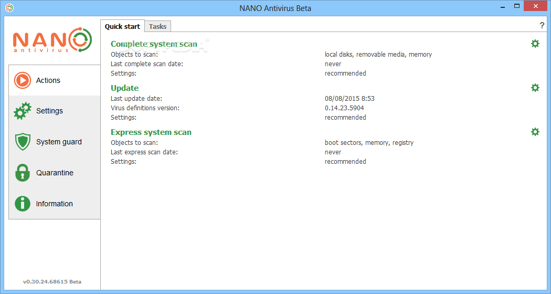Click the 'Last complete scan date:' label

147,64
